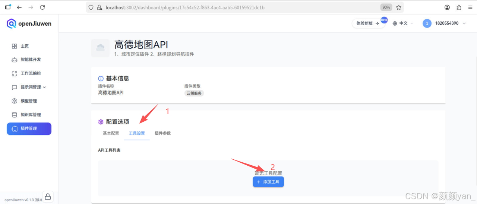Open 知识库管理 in the sidebar
Image resolution: width=477 pixels, height=204 pixels.
coord(29,115)
